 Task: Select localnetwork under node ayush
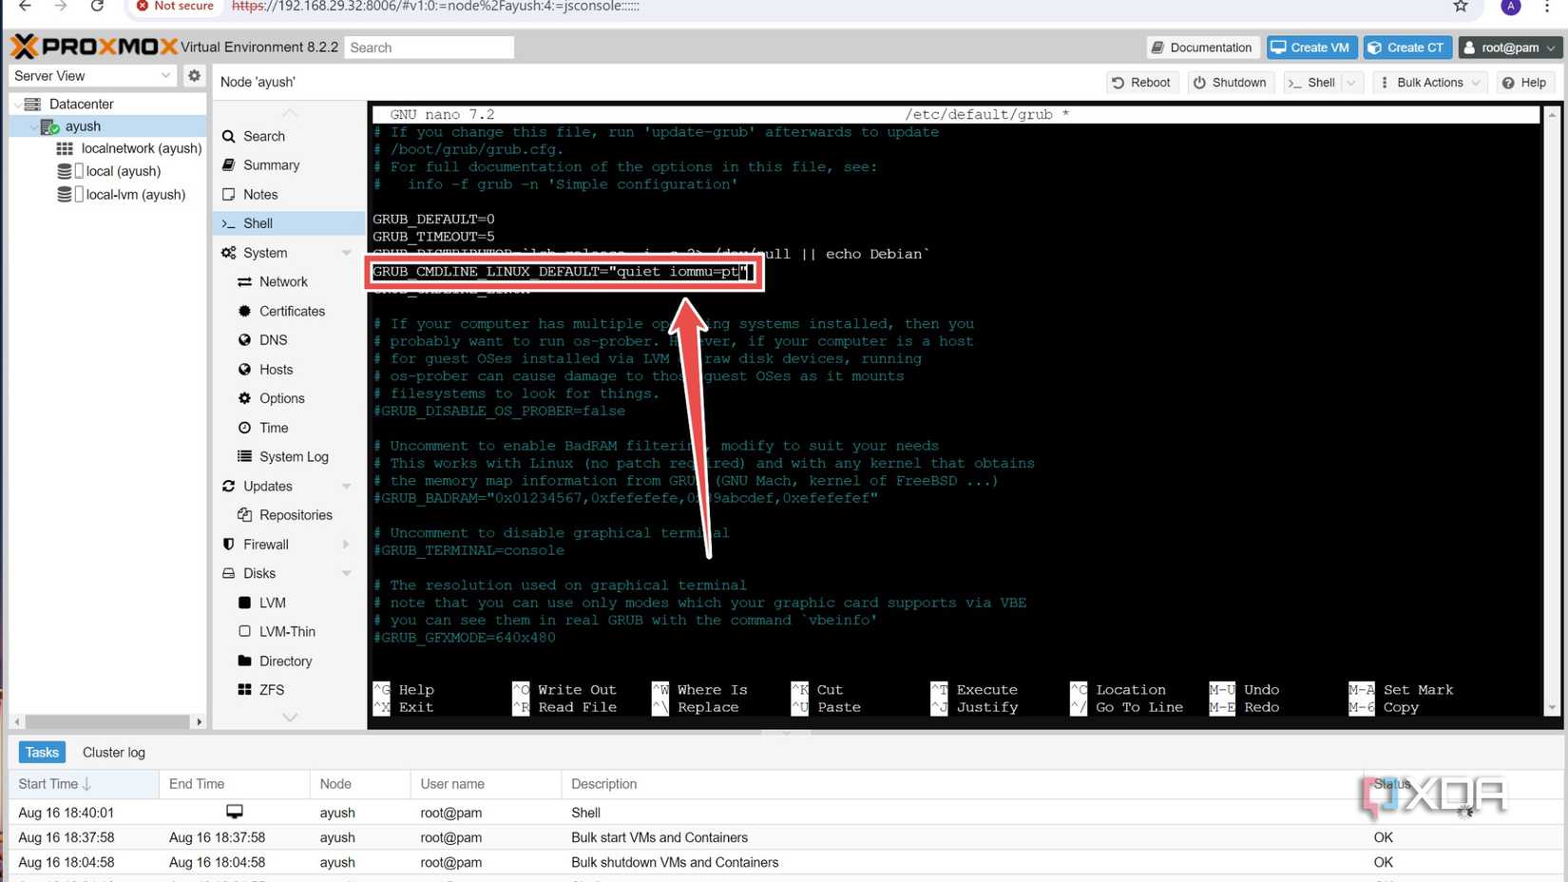(x=140, y=148)
